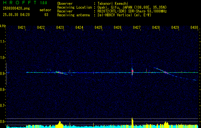Click the Receiver label
This screenshot has width=201, height=128.
(x=65, y=11)
